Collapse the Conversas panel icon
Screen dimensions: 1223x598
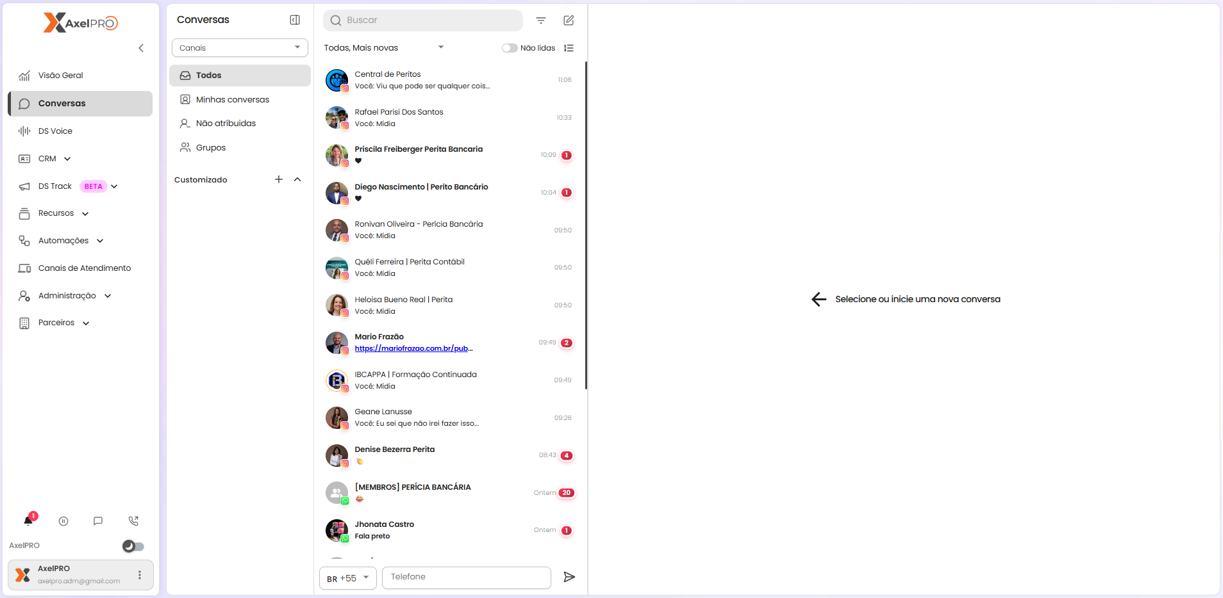tap(295, 20)
